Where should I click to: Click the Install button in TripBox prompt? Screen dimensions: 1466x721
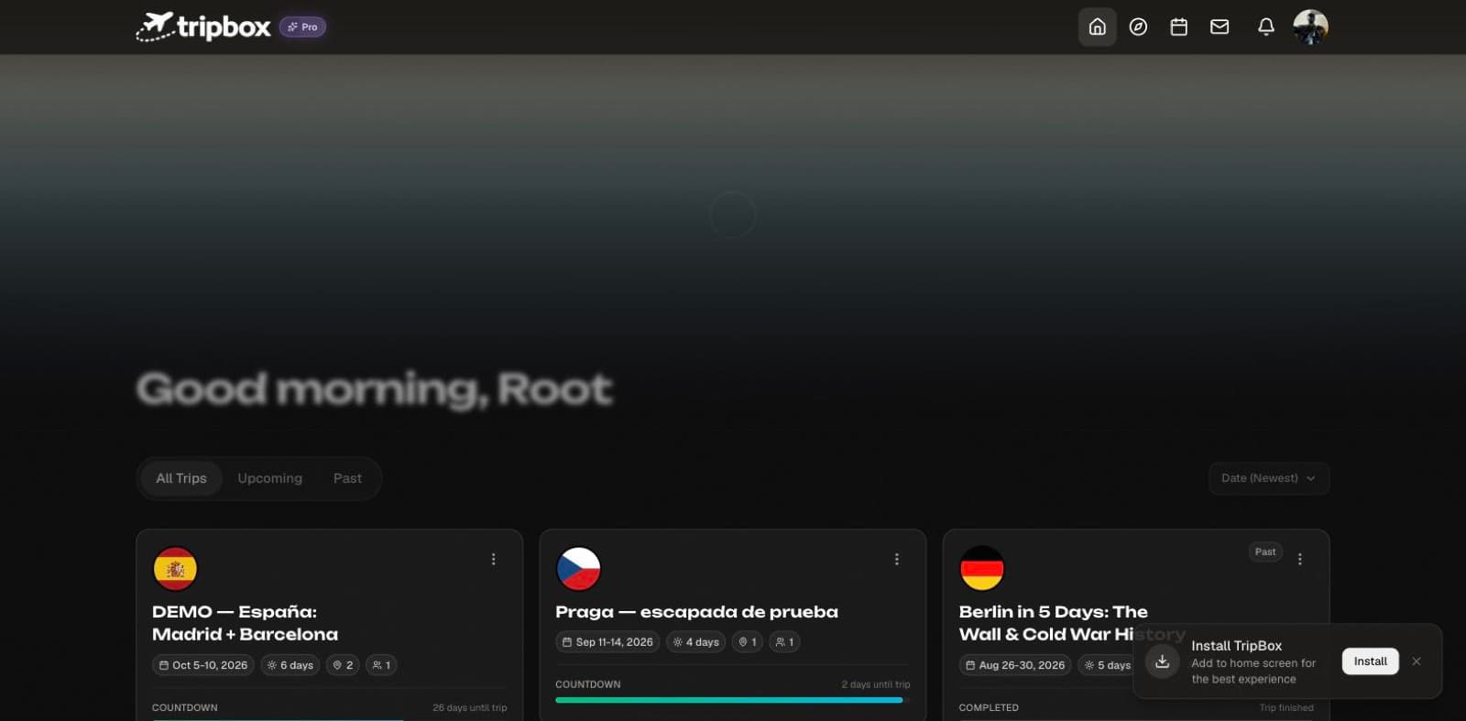click(x=1370, y=661)
